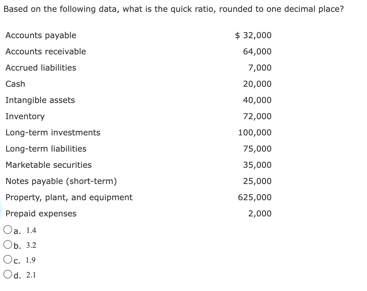Mark answer choice c as selected
Image resolution: width=367 pixels, height=291 pixels.
tap(7, 260)
